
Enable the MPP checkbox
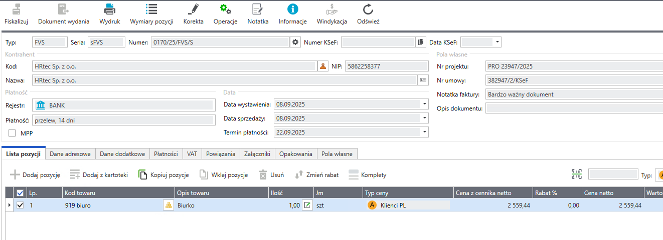coord(13,133)
